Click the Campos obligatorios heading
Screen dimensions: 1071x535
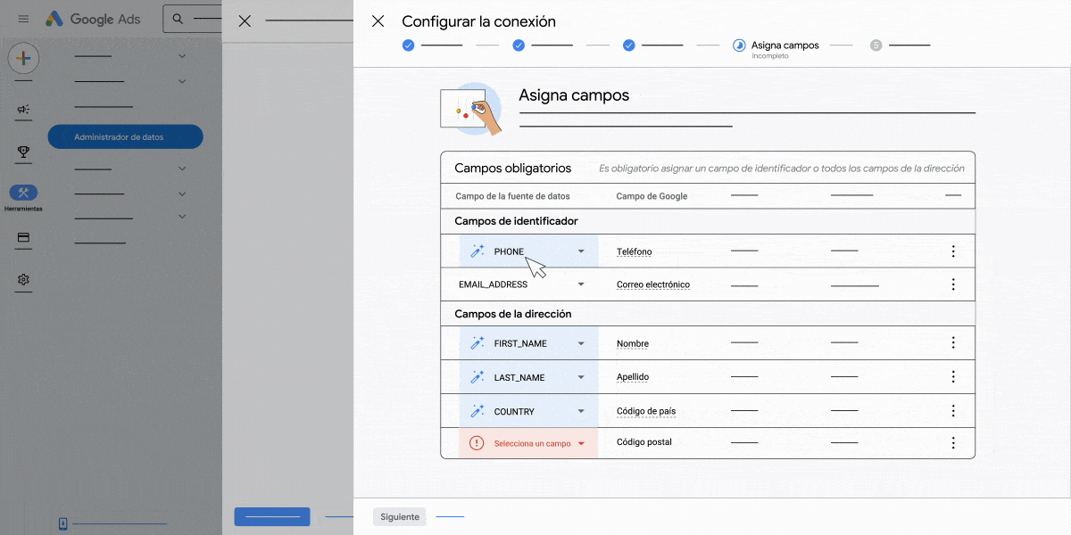(x=513, y=168)
